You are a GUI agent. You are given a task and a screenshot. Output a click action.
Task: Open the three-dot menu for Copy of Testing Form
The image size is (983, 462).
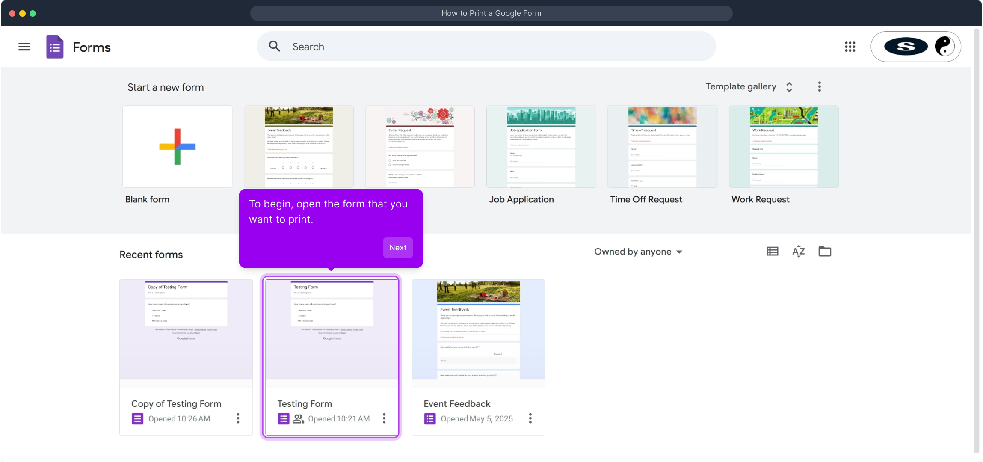(238, 418)
